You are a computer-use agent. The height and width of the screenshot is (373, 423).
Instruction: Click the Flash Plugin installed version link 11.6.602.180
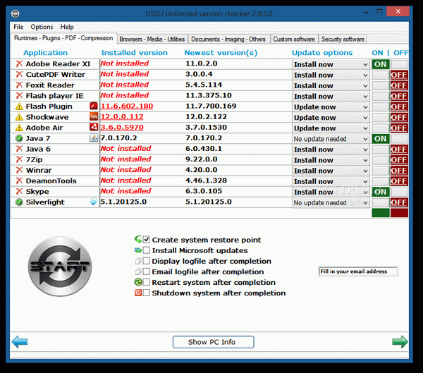coord(126,106)
